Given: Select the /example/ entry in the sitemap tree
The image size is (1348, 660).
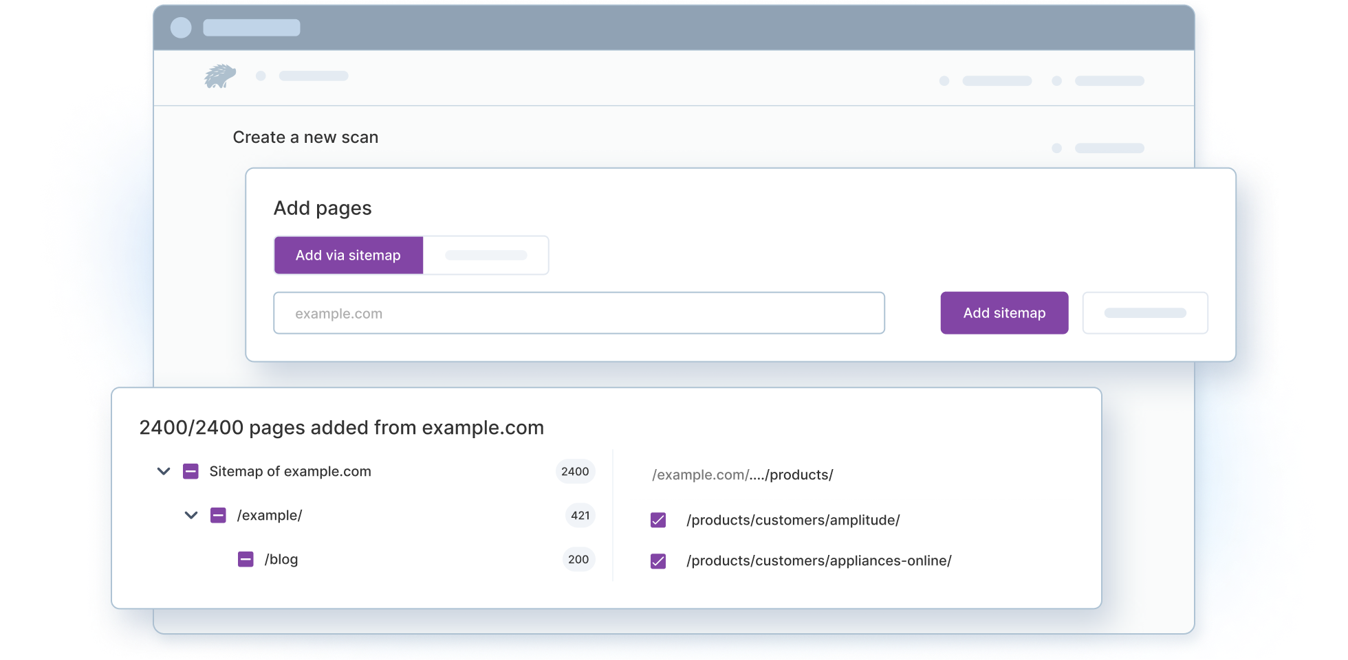Looking at the screenshot, I should (270, 515).
